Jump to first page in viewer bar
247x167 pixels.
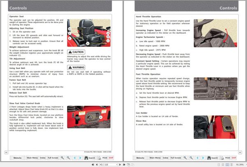tap(93, 165)
